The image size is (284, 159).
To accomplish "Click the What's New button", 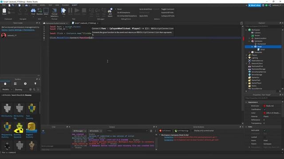I will (255, 5).
